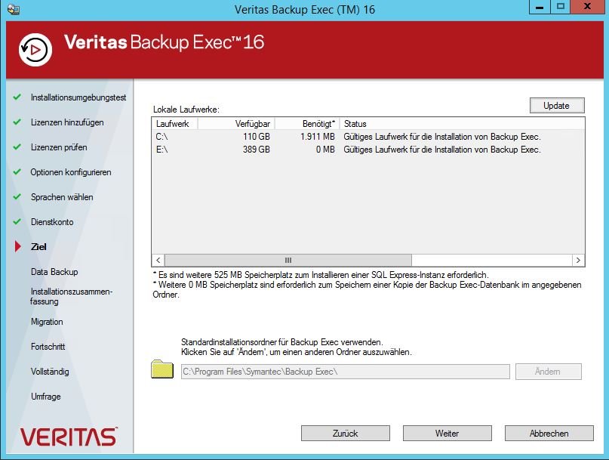Sort by the Benötigt column header
Image resolution: width=609 pixels, height=460 pixels.
pyautogui.click(x=307, y=124)
